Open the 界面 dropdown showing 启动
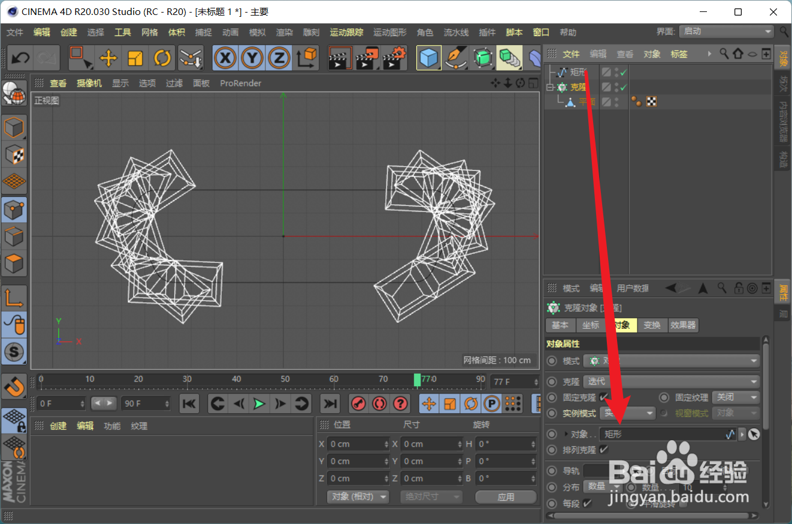This screenshot has height=524, width=792. click(725, 31)
